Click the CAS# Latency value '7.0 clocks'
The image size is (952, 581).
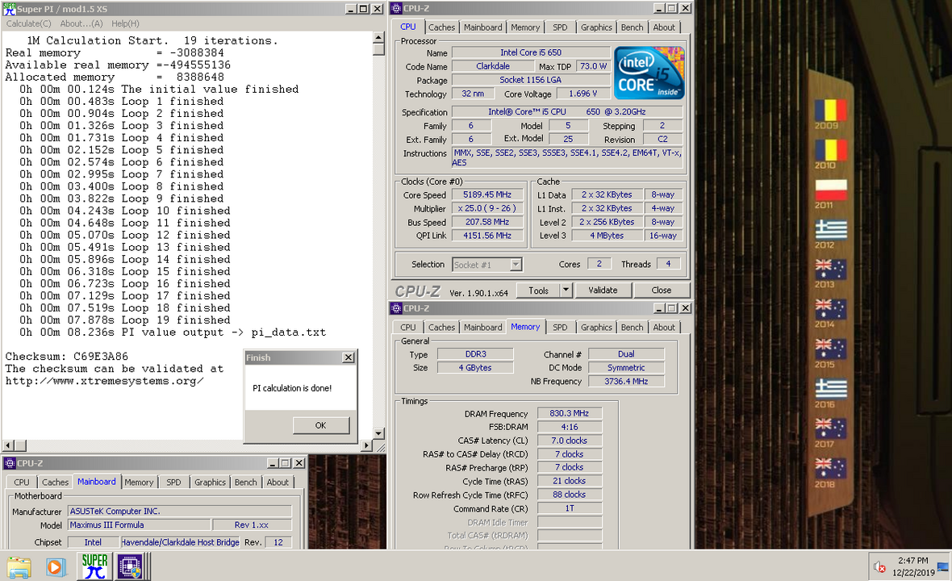click(570, 441)
